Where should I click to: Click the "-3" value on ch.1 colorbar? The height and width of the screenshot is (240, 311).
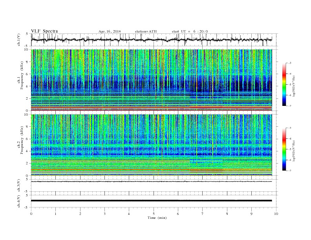(289, 63)
